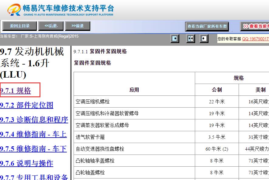Click the 60 牛米 (2) value cell
Viewport: 269px width, 180px height.
point(217,149)
